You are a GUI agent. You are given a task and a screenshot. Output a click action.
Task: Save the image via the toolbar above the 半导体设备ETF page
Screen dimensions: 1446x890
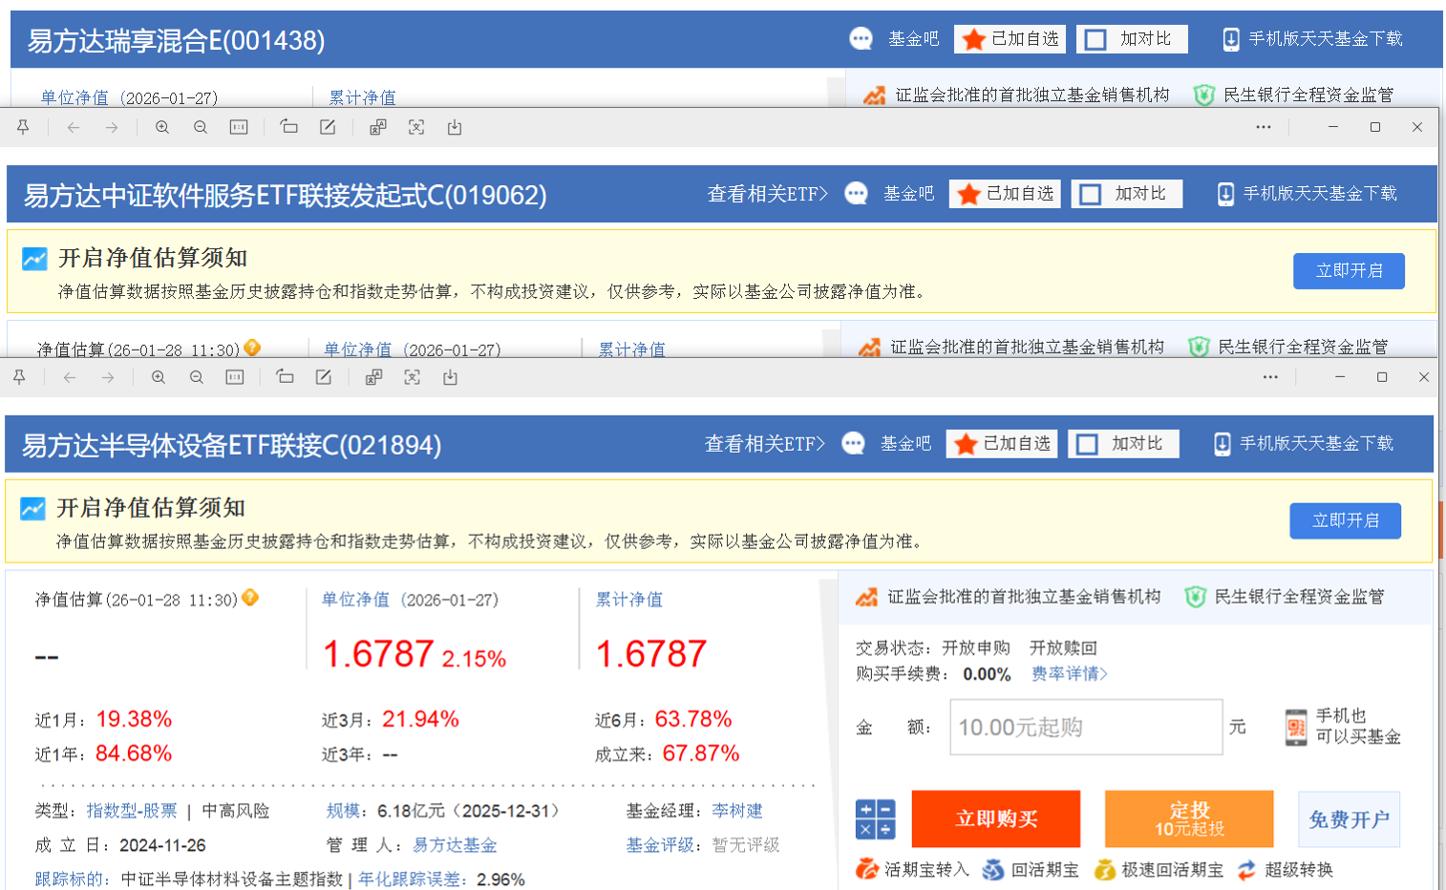point(451,377)
